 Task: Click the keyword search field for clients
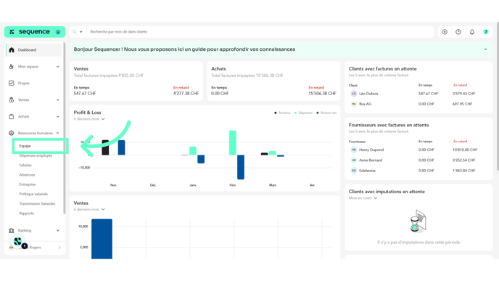(x=260, y=32)
